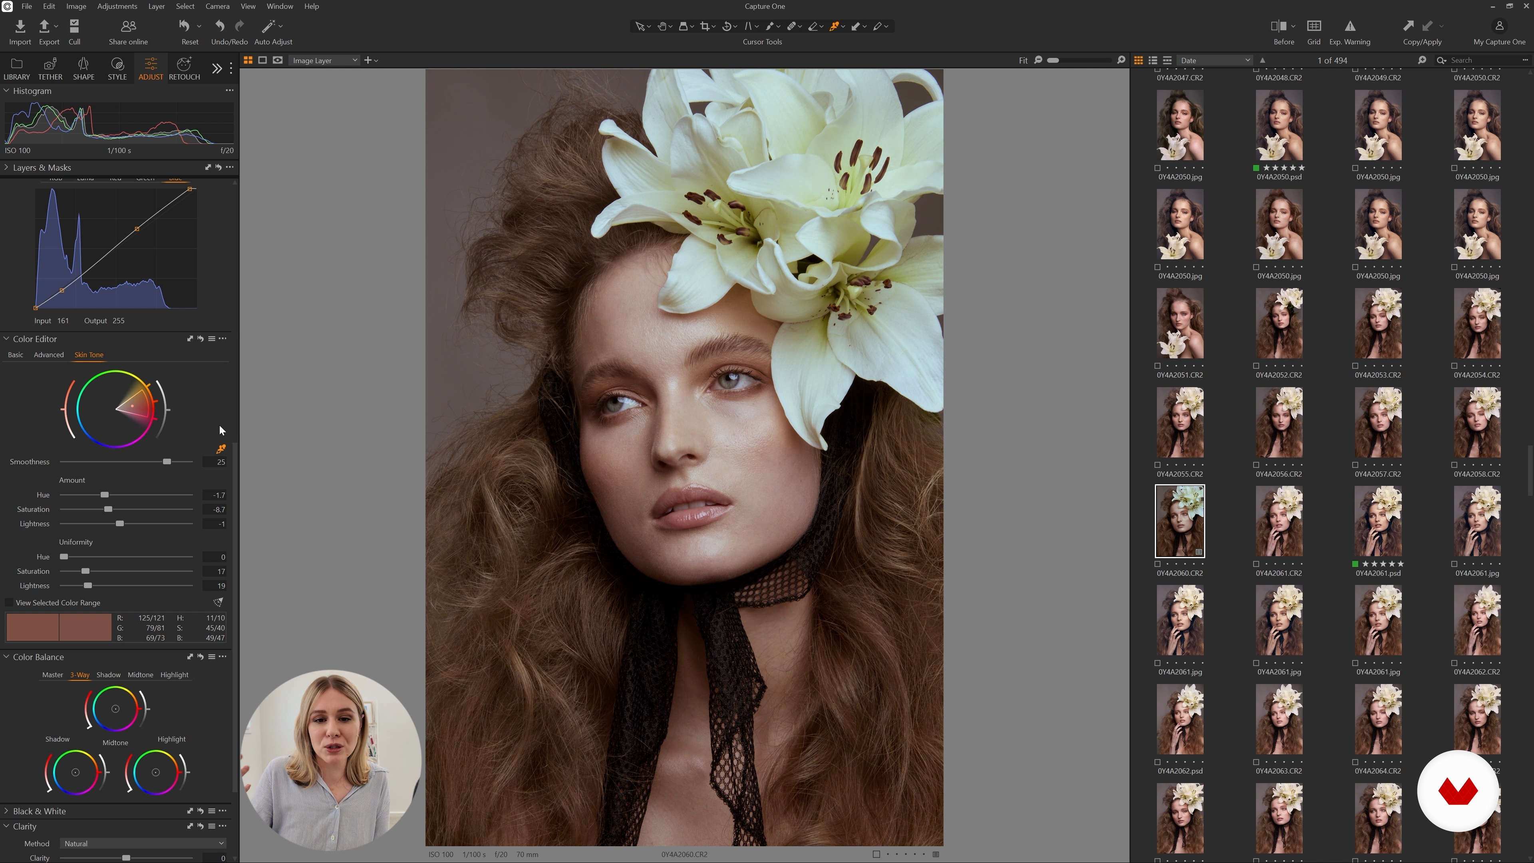1534x863 pixels.
Task: Select thumbnail 0Y4A2061.psd
Action: point(1378,522)
